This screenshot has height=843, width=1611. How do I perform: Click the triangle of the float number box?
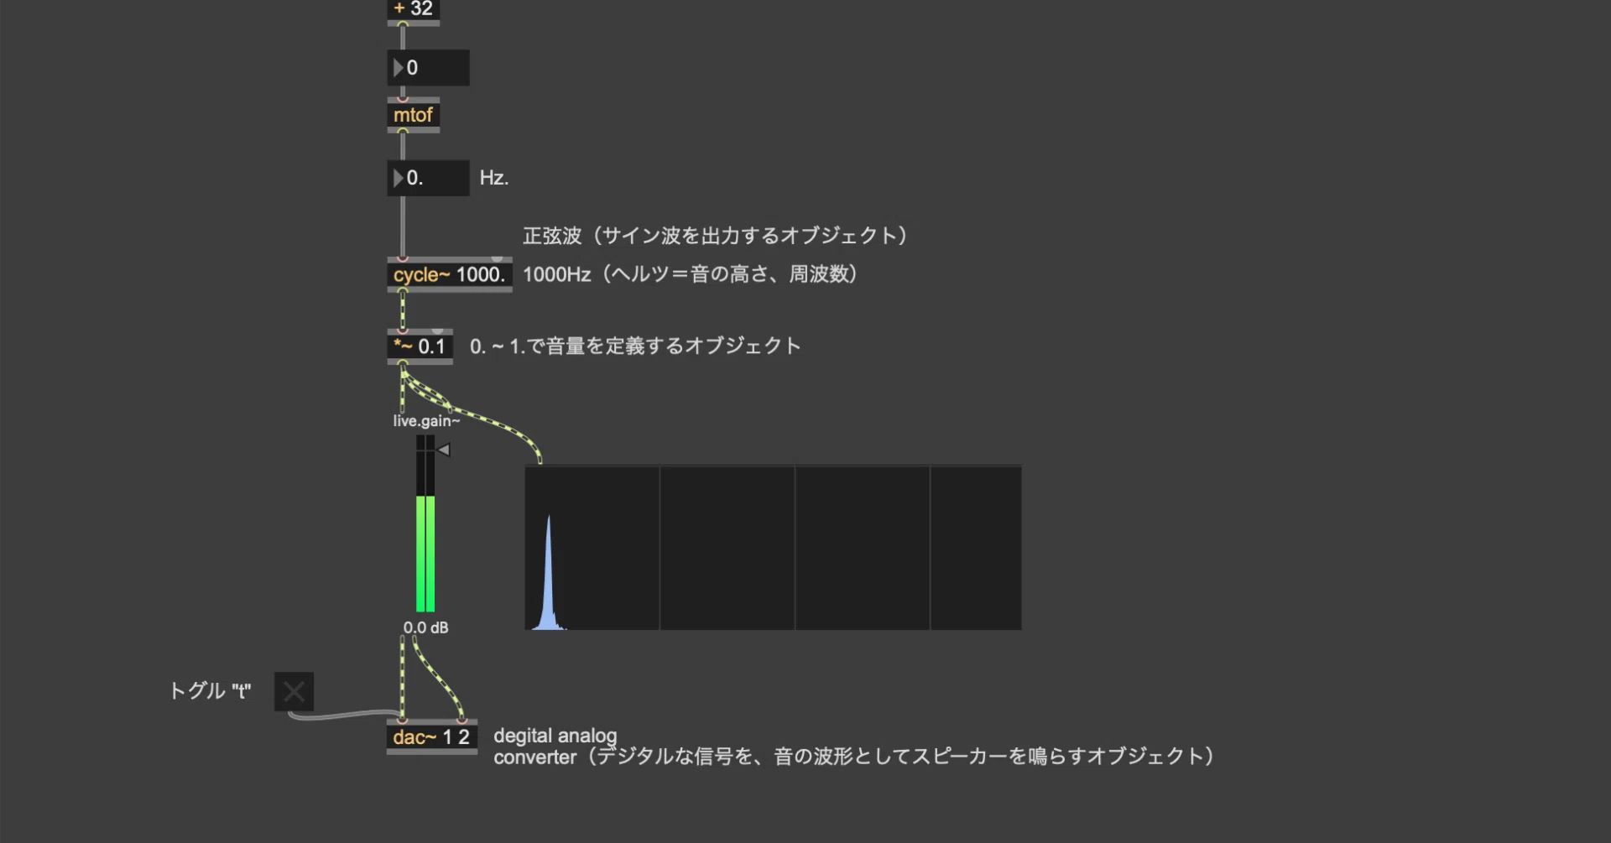(398, 178)
